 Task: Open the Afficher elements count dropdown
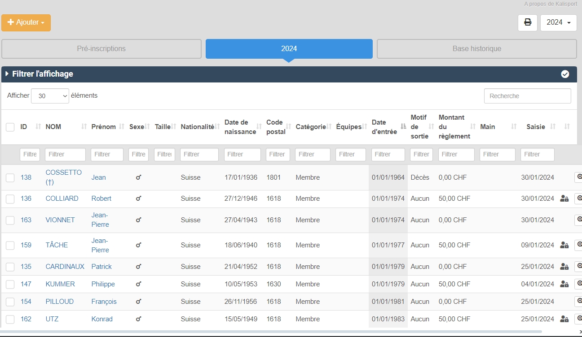[x=50, y=96]
